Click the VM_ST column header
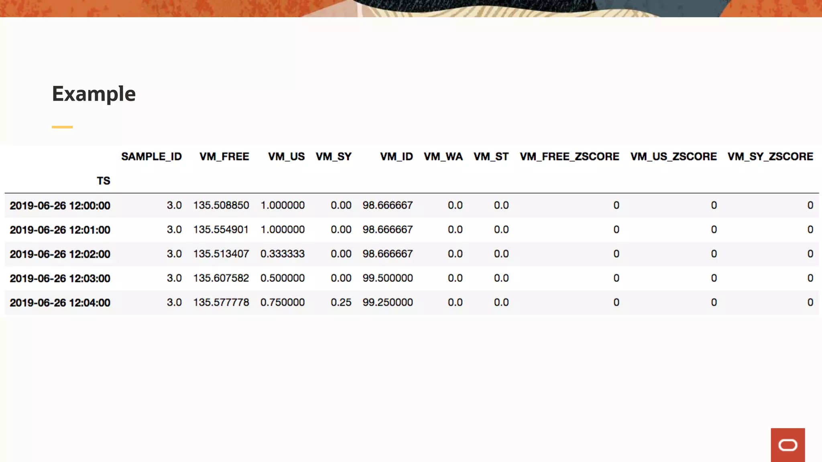The height and width of the screenshot is (462, 822). (491, 156)
